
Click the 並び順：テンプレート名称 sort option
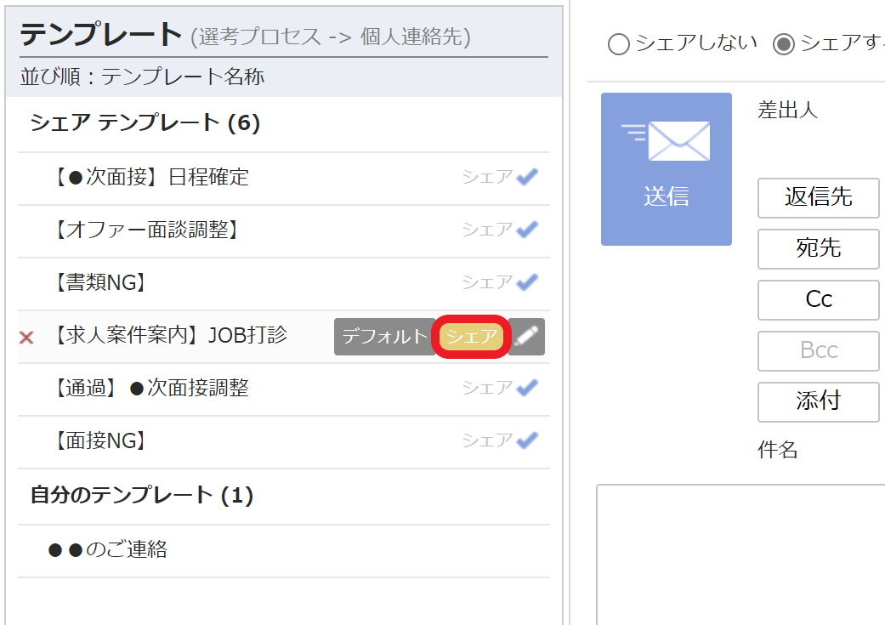139,76
